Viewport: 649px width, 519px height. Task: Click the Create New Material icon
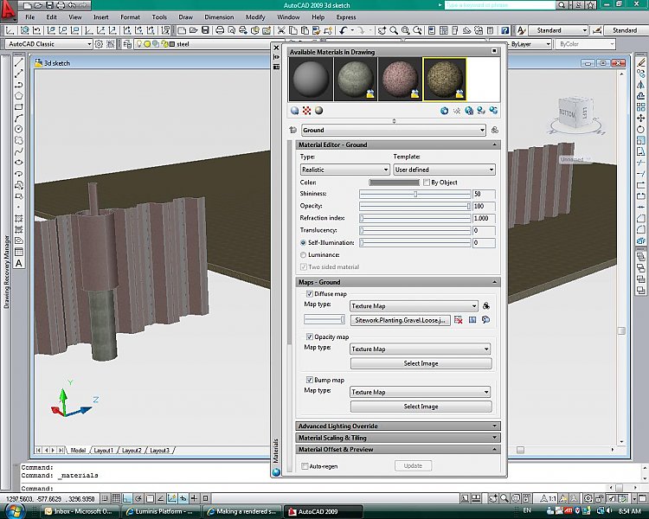click(445, 111)
